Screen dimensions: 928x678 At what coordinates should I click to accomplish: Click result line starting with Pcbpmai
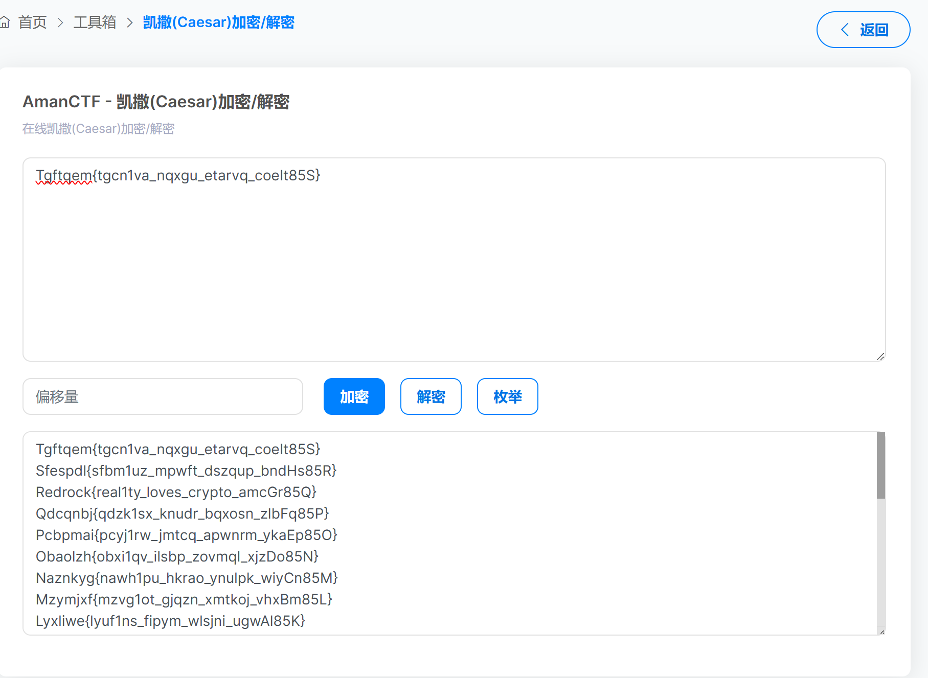coord(187,535)
